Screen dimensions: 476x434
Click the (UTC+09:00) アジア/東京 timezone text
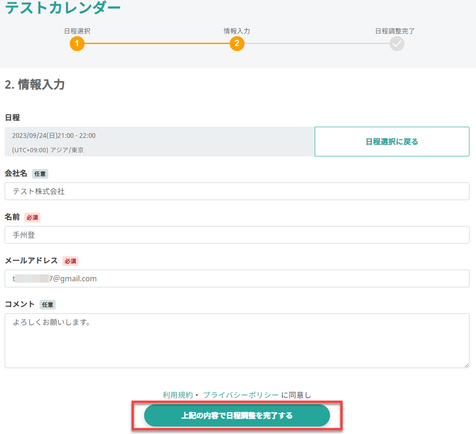coord(48,150)
